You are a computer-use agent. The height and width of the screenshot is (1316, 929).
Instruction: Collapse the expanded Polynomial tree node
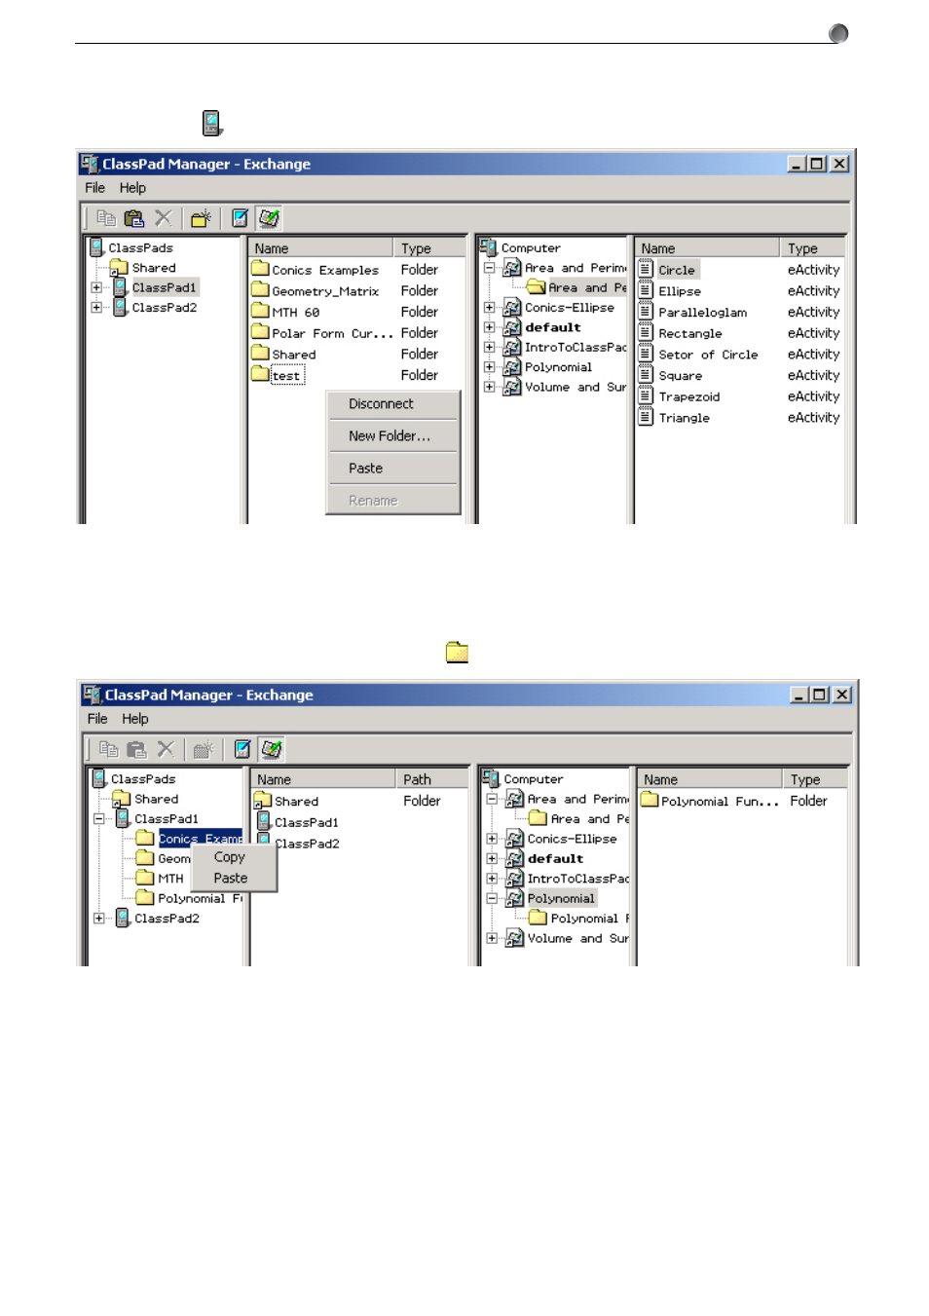pos(492,898)
